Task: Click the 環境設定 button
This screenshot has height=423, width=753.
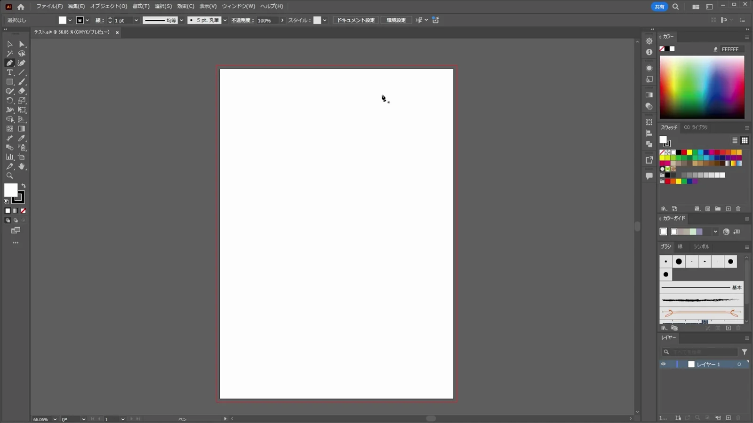Action: click(396, 20)
